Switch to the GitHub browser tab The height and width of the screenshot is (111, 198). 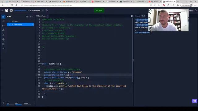click(55, 2)
